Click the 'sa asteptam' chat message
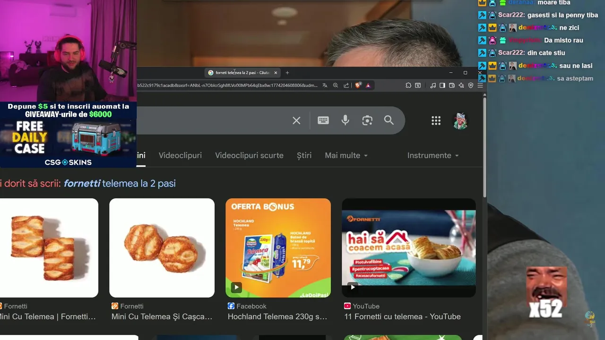This screenshot has height=340, width=605. 575,78
